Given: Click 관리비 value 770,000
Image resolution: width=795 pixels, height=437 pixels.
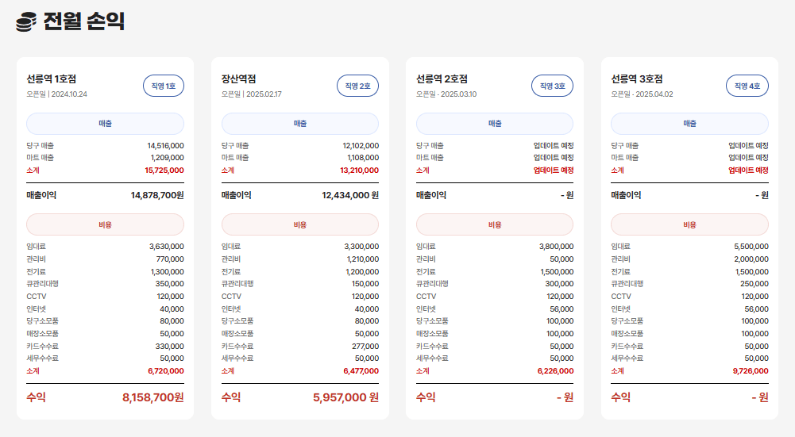Looking at the screenshot, I should click(170, 259).
